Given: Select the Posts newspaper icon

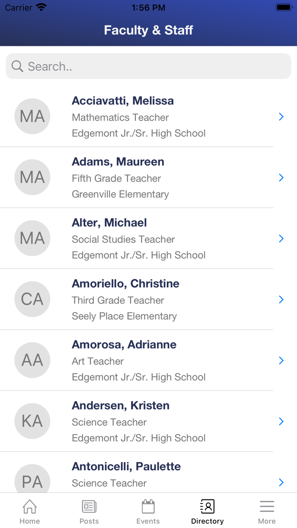Looking at the screenshot, I should (x=89, y=506).
